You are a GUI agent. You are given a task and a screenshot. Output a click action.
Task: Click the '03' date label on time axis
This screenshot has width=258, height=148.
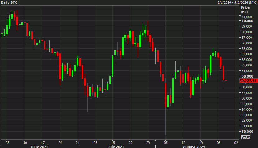coord(7,143)
